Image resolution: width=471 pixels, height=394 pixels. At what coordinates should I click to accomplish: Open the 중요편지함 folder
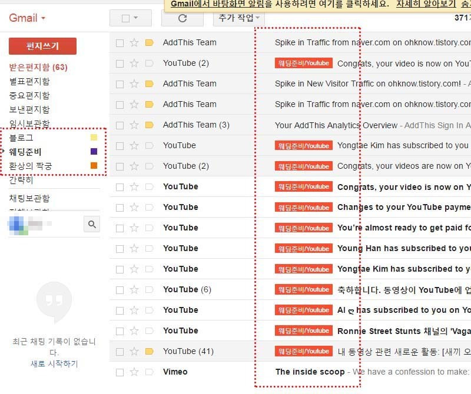(29, 95)
